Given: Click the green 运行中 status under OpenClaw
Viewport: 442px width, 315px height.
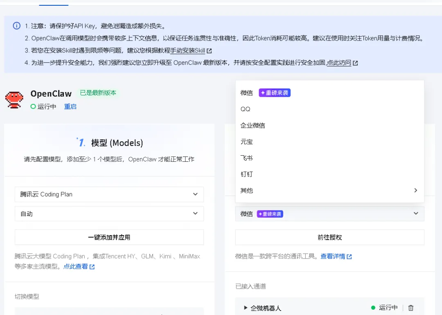Looking at the screenshot, I should 43,107.
